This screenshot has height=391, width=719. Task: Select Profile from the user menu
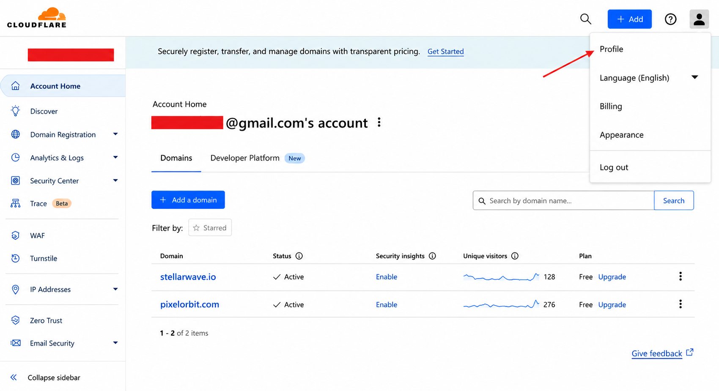[611, 49]
